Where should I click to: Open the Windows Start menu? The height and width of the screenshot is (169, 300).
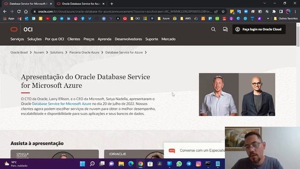tap(82, 164)
